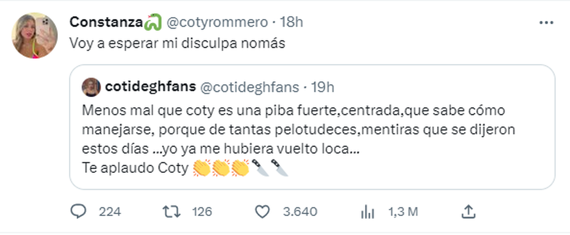This screenshot has height=235, width=570.
Task: Click the 1,3 M views count
Action: point(403,212)
